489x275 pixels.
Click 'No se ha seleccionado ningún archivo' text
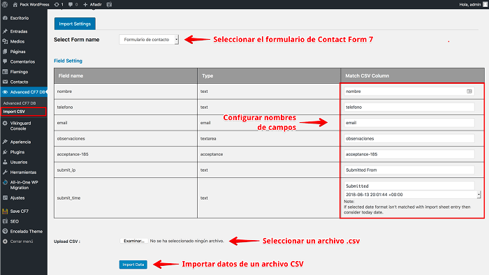click(187, 241)
